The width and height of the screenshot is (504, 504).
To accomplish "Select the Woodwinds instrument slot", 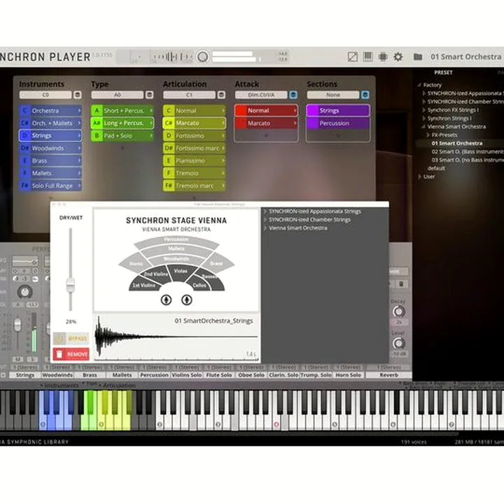I will (x=50, y=148).
